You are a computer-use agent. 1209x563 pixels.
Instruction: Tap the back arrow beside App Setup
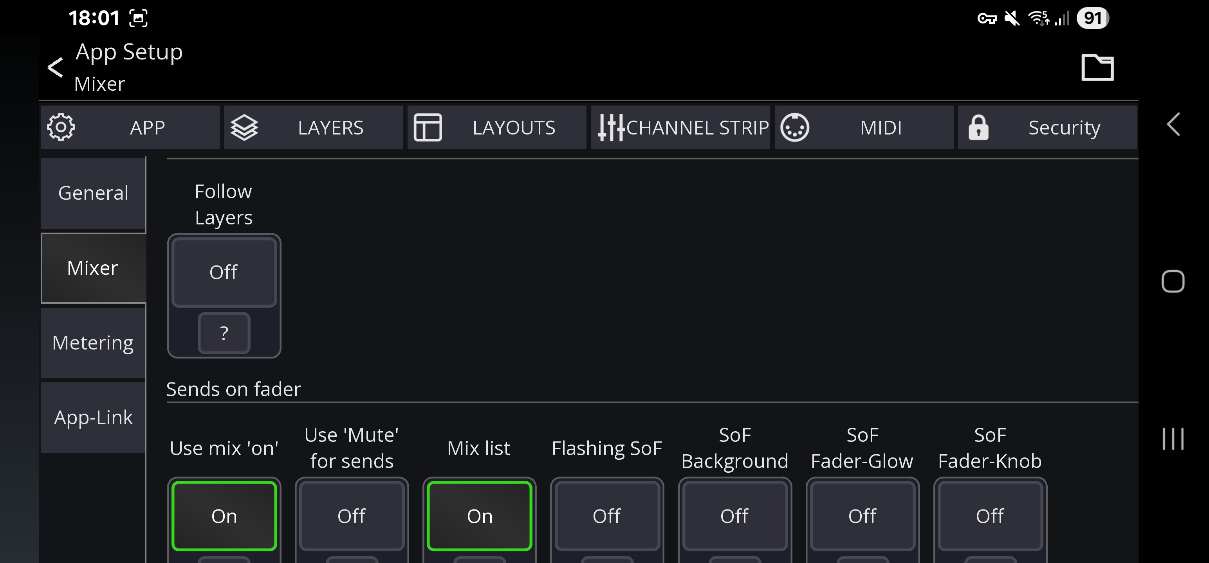coord(55,68)
